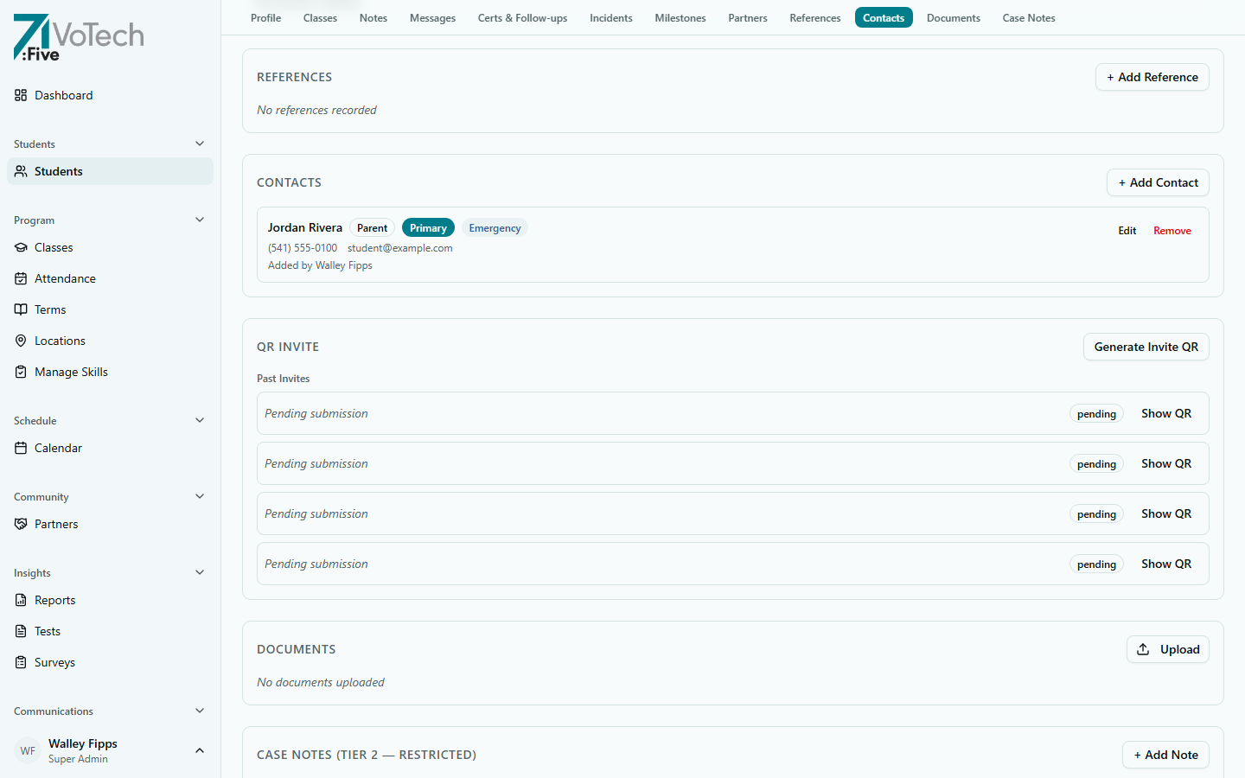The image size is (1245, 778).
Task: Click the Generate Invite QR button
Action: point(1146,347)
